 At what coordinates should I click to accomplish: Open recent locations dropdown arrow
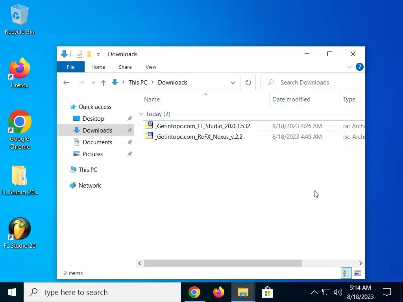93,83
